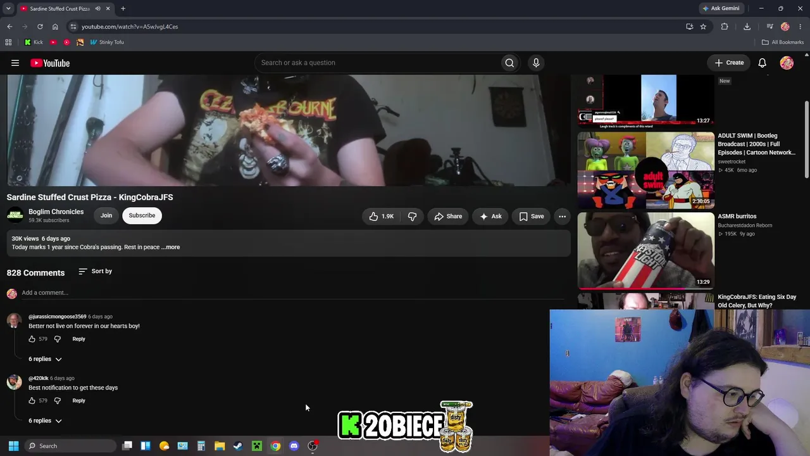Image resolution: width=810 pixels, height=456 pixels.
Task: Reload the current page
Action: [x=40, y=27]
